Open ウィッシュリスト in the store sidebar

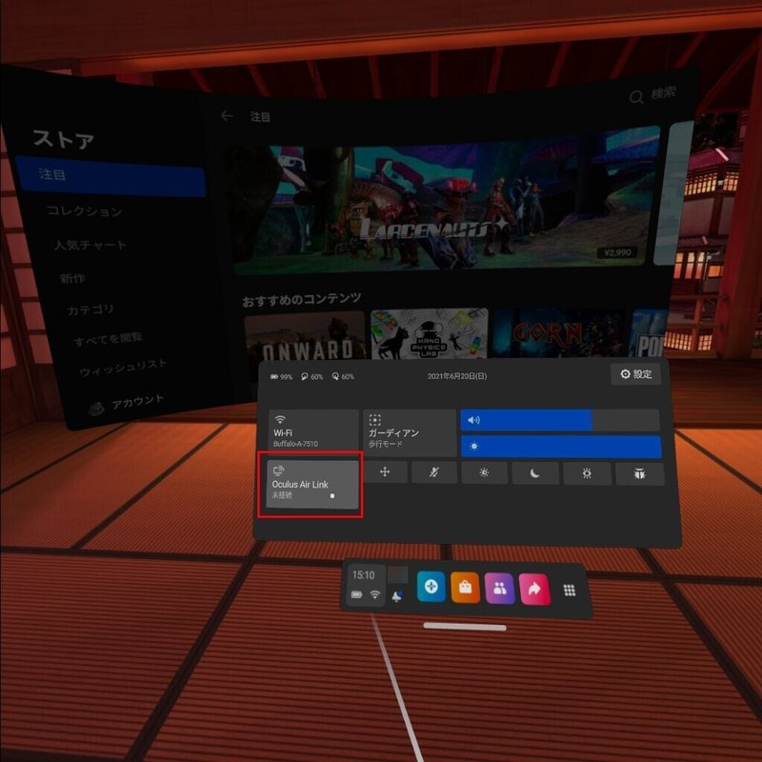click(x=123, y=368)
